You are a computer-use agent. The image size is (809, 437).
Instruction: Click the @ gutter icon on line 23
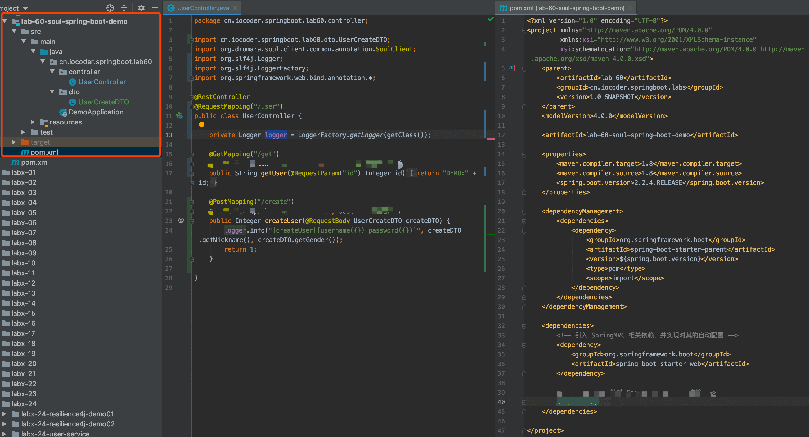[181, 220]
